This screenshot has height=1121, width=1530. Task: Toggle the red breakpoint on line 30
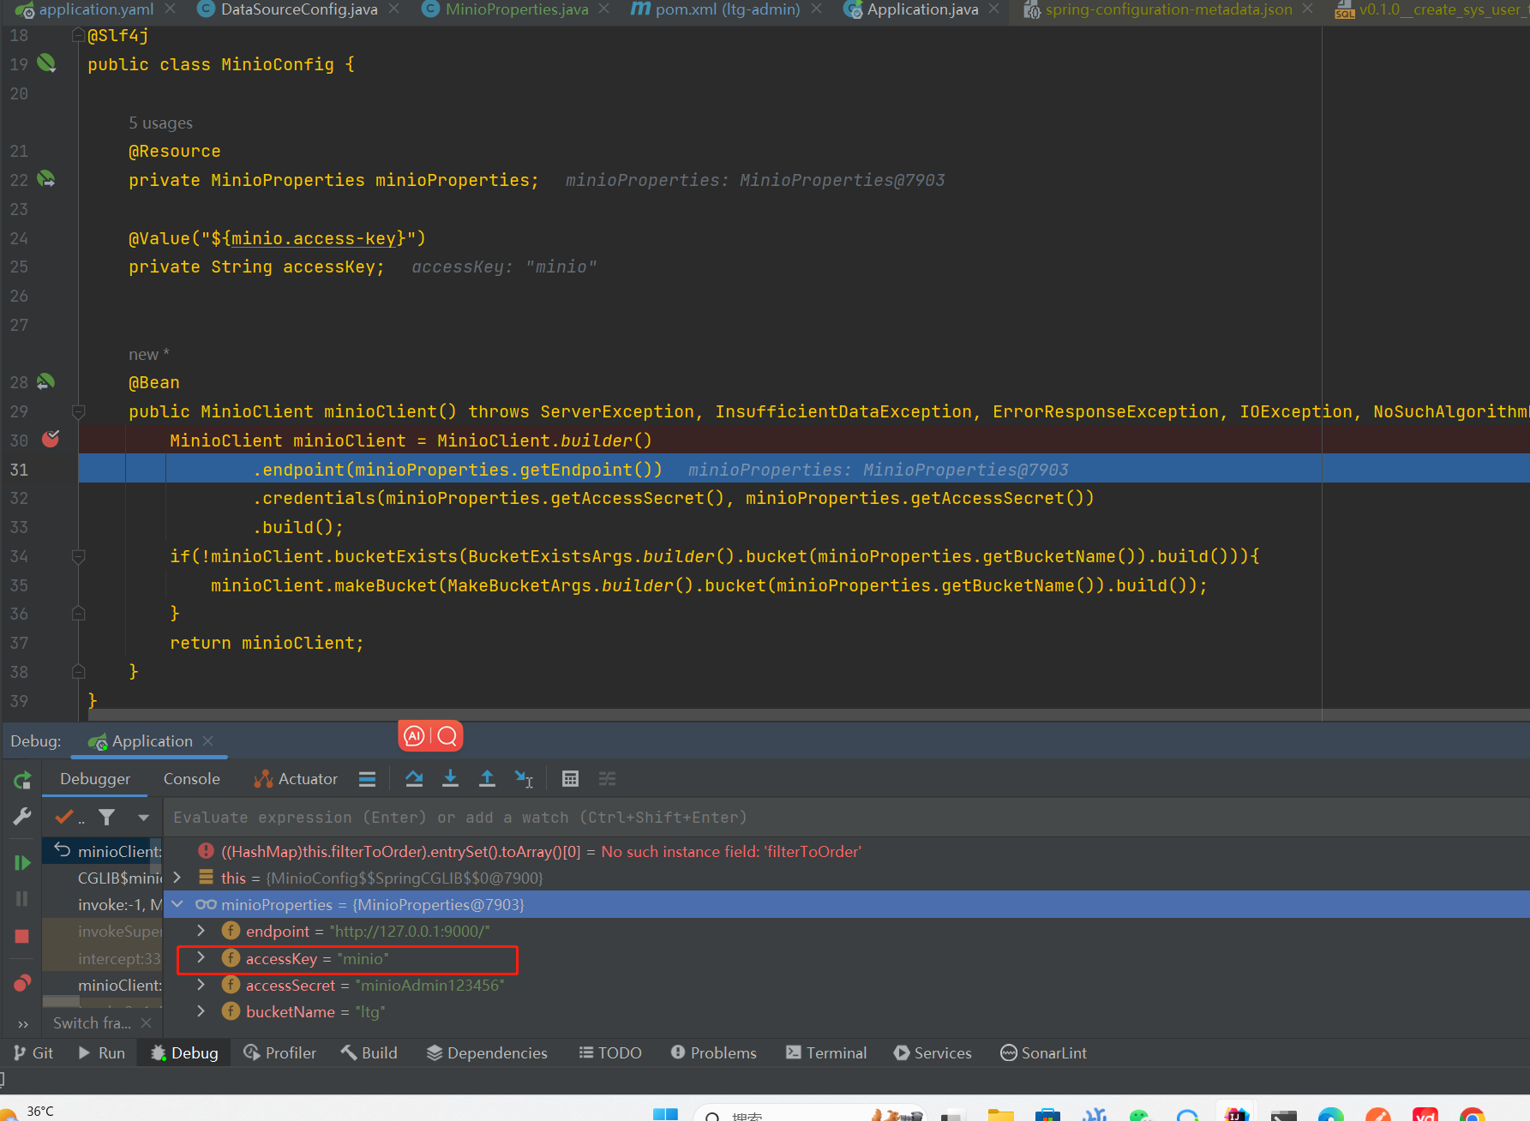(x=51, y=440)
